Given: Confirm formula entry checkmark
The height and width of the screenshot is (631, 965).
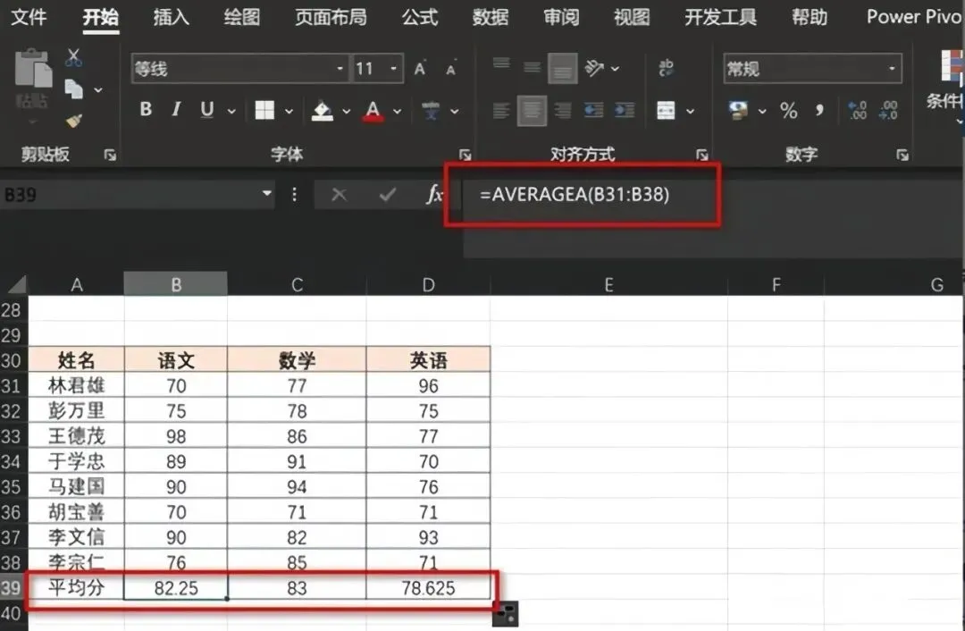Looking at the screenshot, I should pos(388,195).
